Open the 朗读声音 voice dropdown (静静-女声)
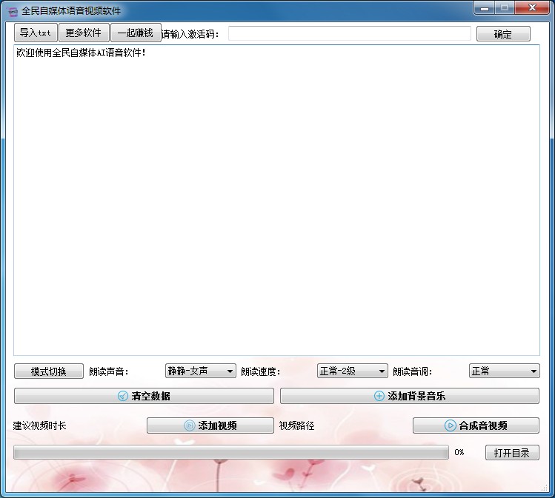The height and width of the screenshot is (498, 555). (x=200, y=371)
